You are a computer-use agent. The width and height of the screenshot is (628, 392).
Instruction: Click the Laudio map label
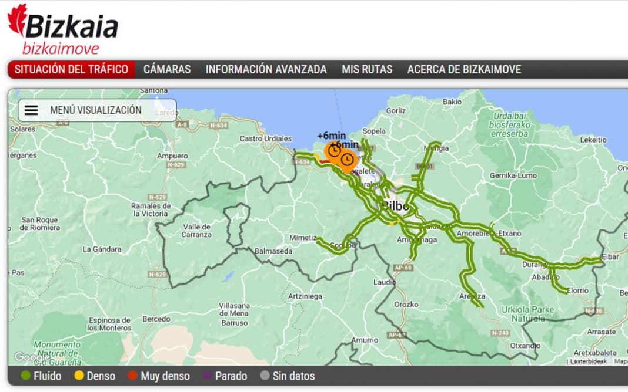tap(385, 282)
